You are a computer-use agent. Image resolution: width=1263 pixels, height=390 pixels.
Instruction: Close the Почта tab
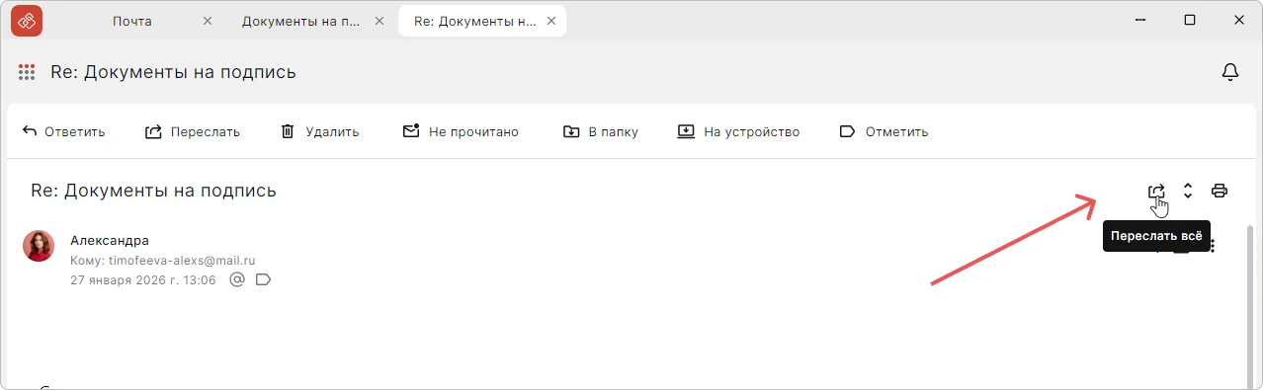(207, 21)
